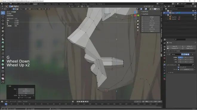
Task: Toggle camera view icon in viewport
Action: pyautogui.click(x=138, y=27)
